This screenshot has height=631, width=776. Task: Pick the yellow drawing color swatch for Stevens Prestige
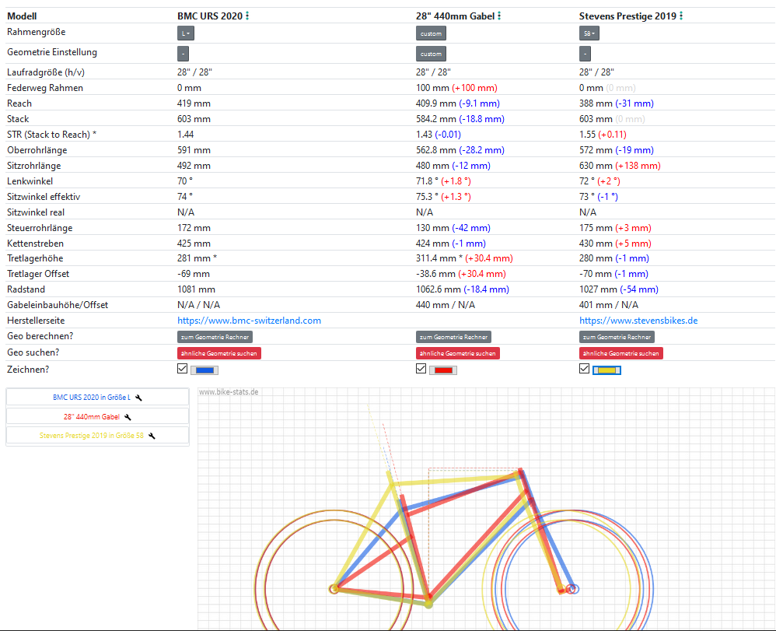pyautogui.click(x=606, y=370)
